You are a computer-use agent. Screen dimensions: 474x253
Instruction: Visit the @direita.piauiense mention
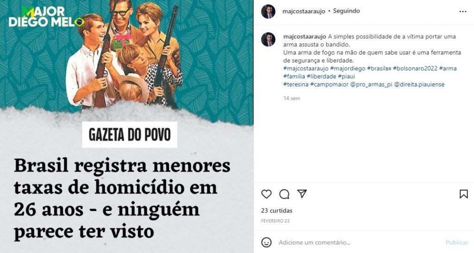419,85
